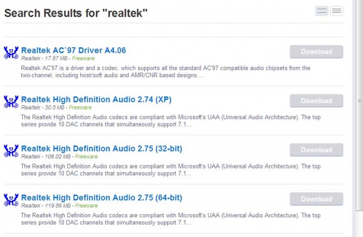
Task: Open Realtek High Definition Audio 2.75 (32-bit)
Action: [x=102, y=149]
